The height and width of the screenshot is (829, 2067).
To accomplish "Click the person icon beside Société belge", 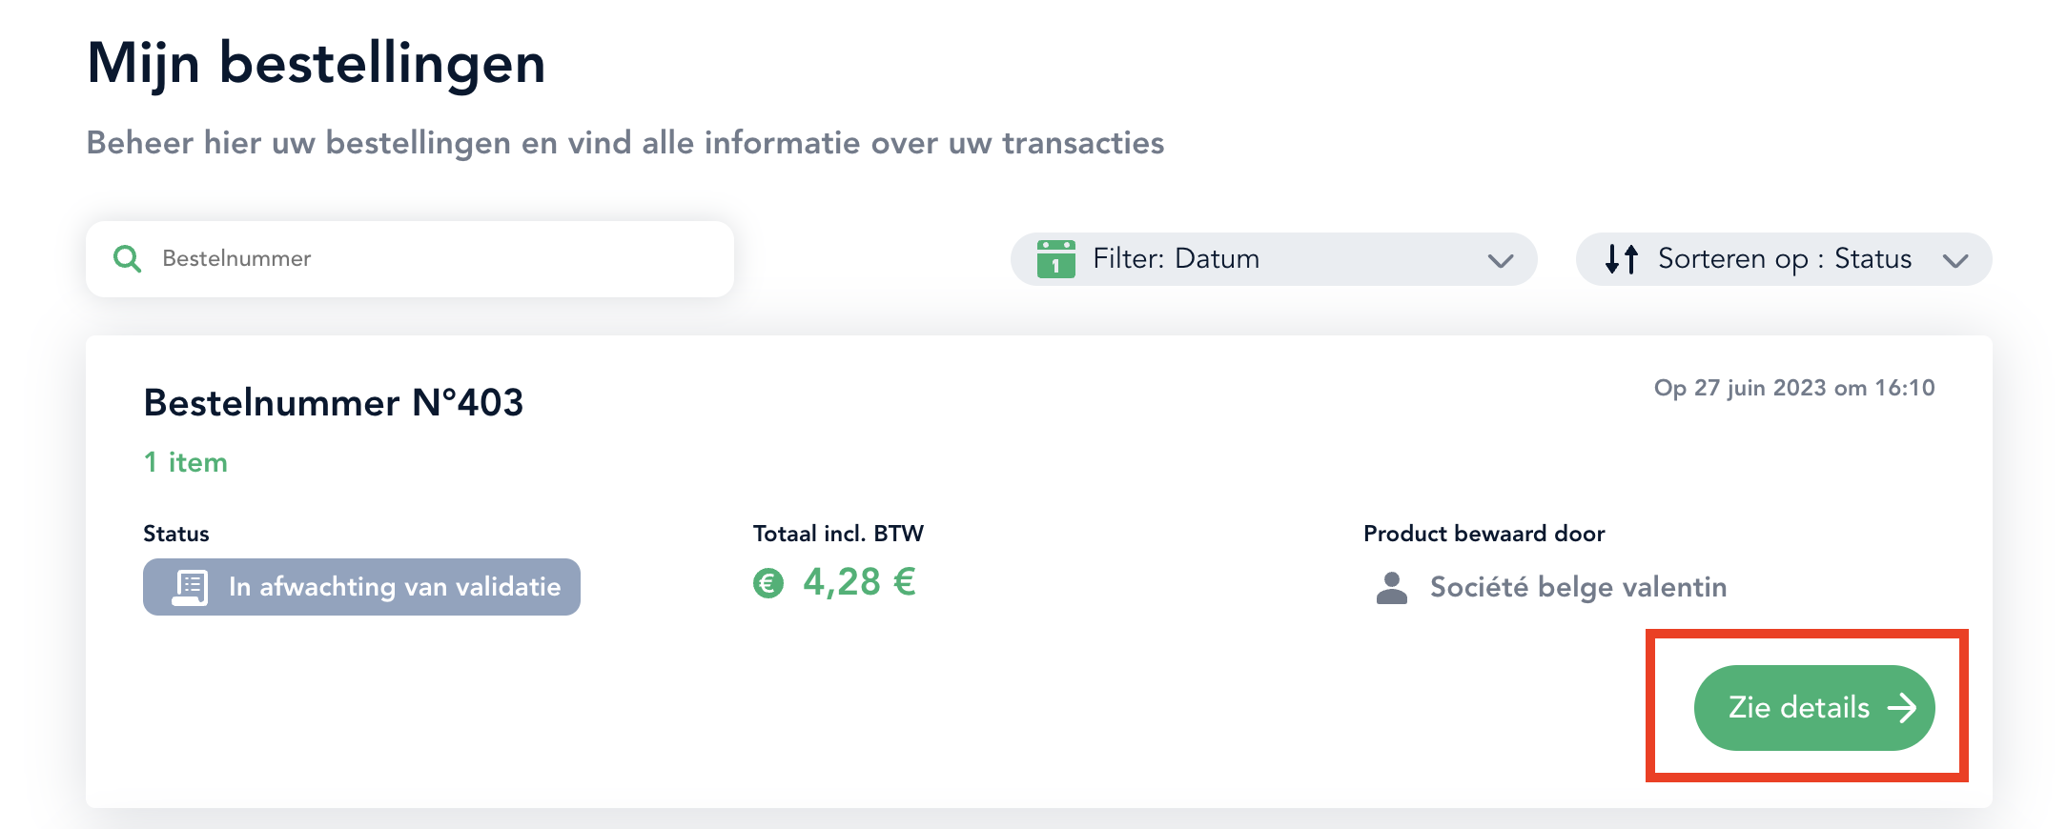I will tap(1392, 588).
